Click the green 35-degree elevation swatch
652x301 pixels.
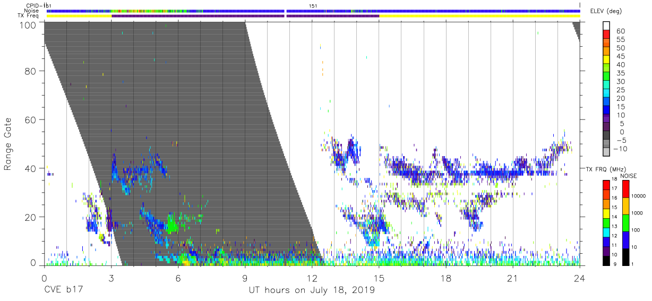606,76
